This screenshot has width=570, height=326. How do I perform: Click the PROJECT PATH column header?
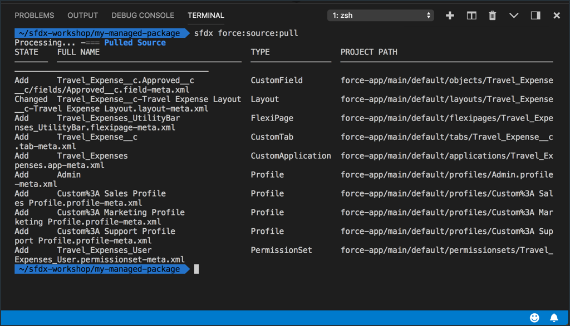point(368,52)
